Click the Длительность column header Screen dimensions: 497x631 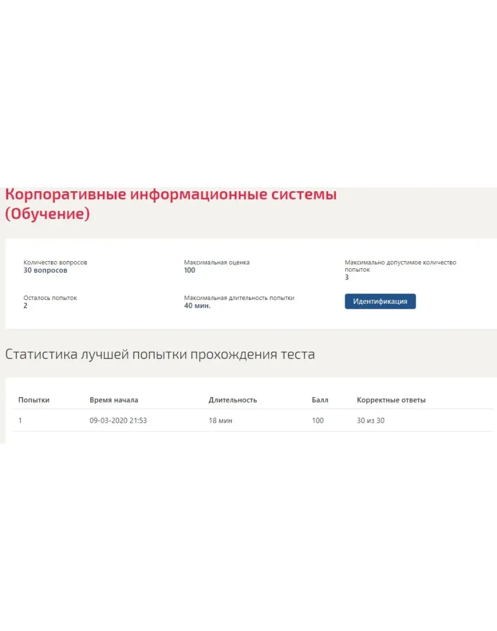(232, 400)
